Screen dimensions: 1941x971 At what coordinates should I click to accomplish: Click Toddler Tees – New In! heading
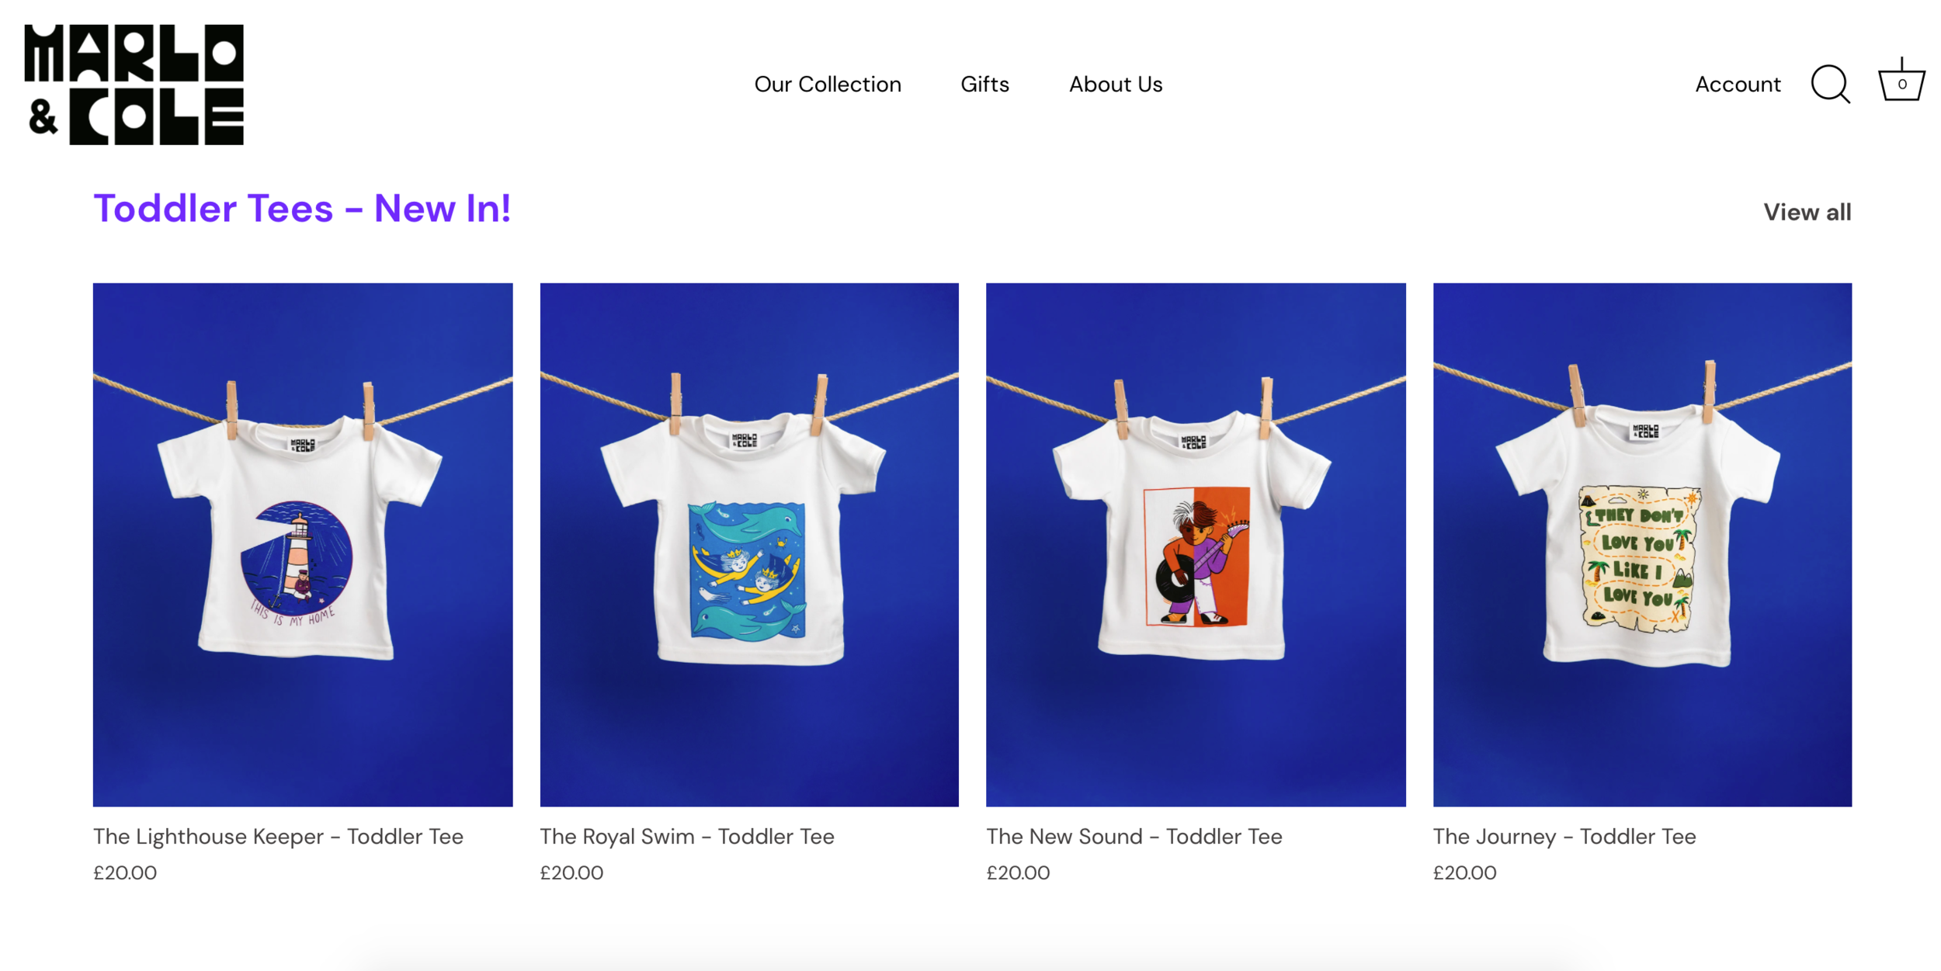coord(302,208)
